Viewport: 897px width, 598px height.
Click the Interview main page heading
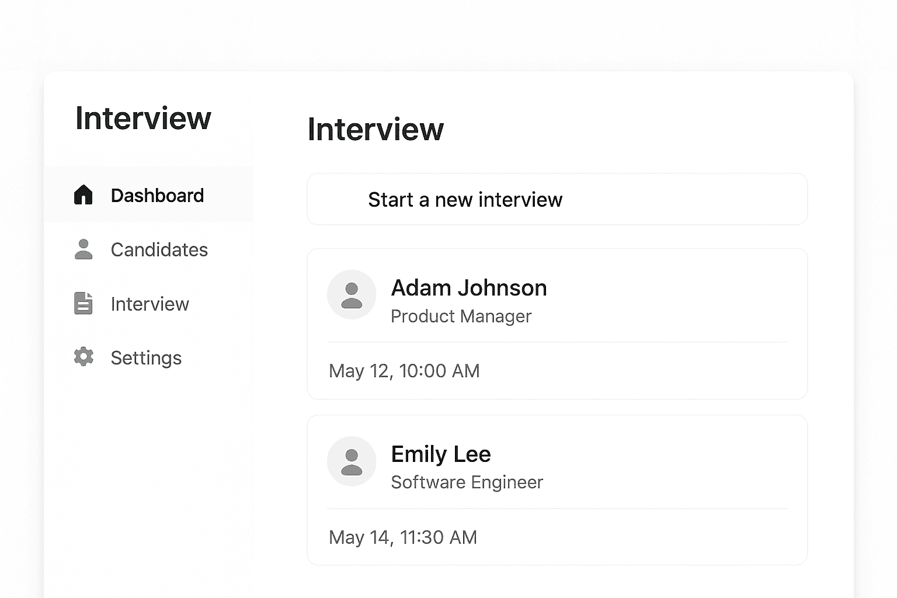pyautogui.click(x=376, y=130)
